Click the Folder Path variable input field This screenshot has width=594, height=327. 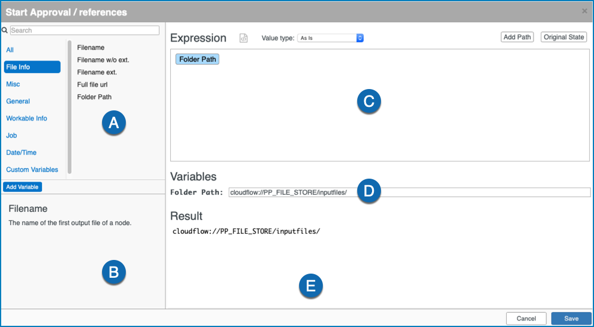409,192
